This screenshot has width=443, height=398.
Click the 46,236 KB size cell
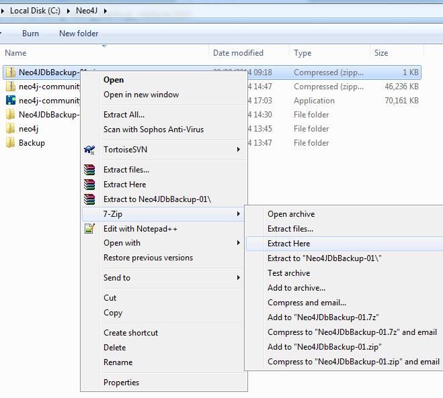(401, 87)
